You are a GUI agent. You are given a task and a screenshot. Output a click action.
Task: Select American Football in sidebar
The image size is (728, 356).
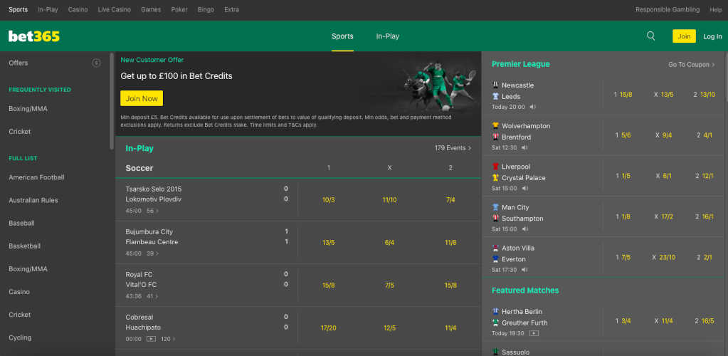[37, 177]
